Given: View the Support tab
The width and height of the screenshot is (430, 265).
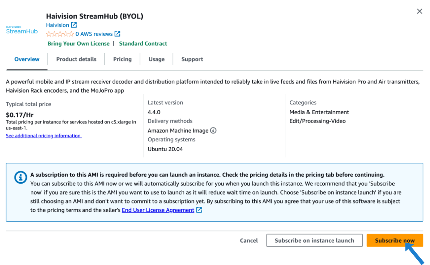Looking at the screenshot, I should (x=192, y=59).
